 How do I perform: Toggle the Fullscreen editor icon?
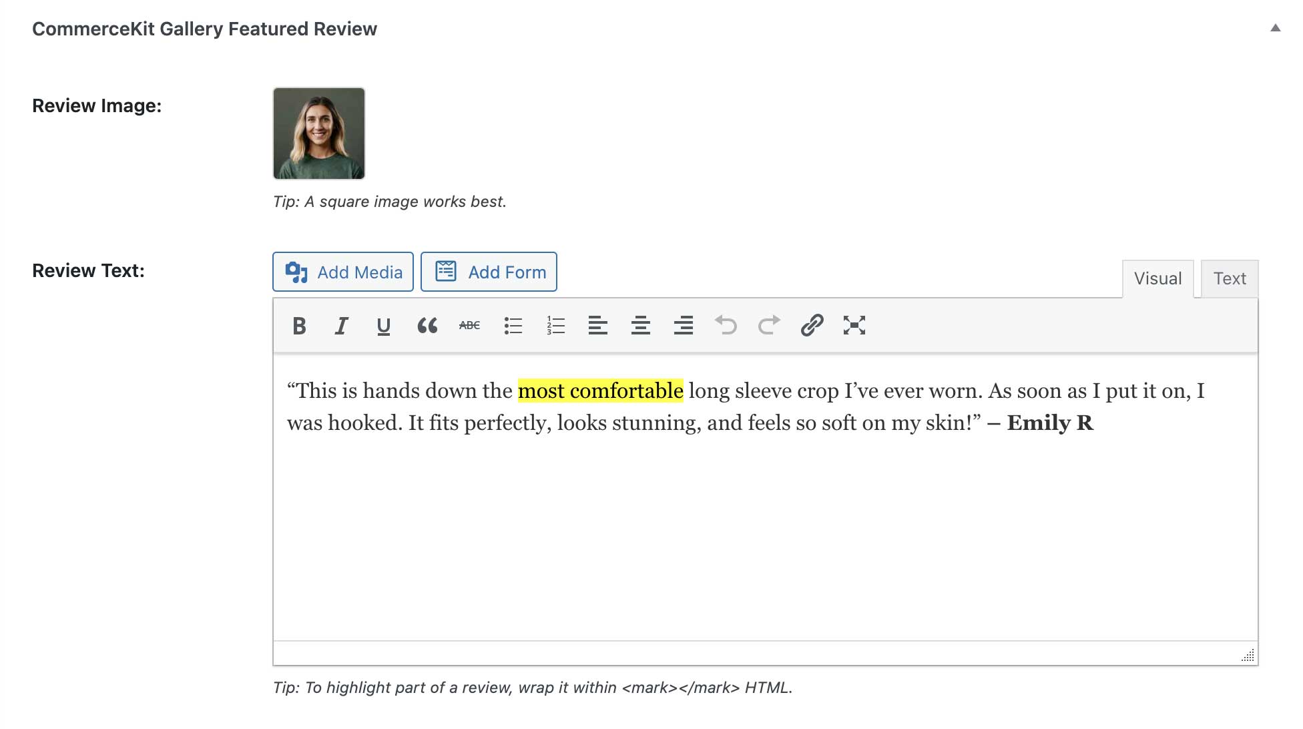[853, 324]
